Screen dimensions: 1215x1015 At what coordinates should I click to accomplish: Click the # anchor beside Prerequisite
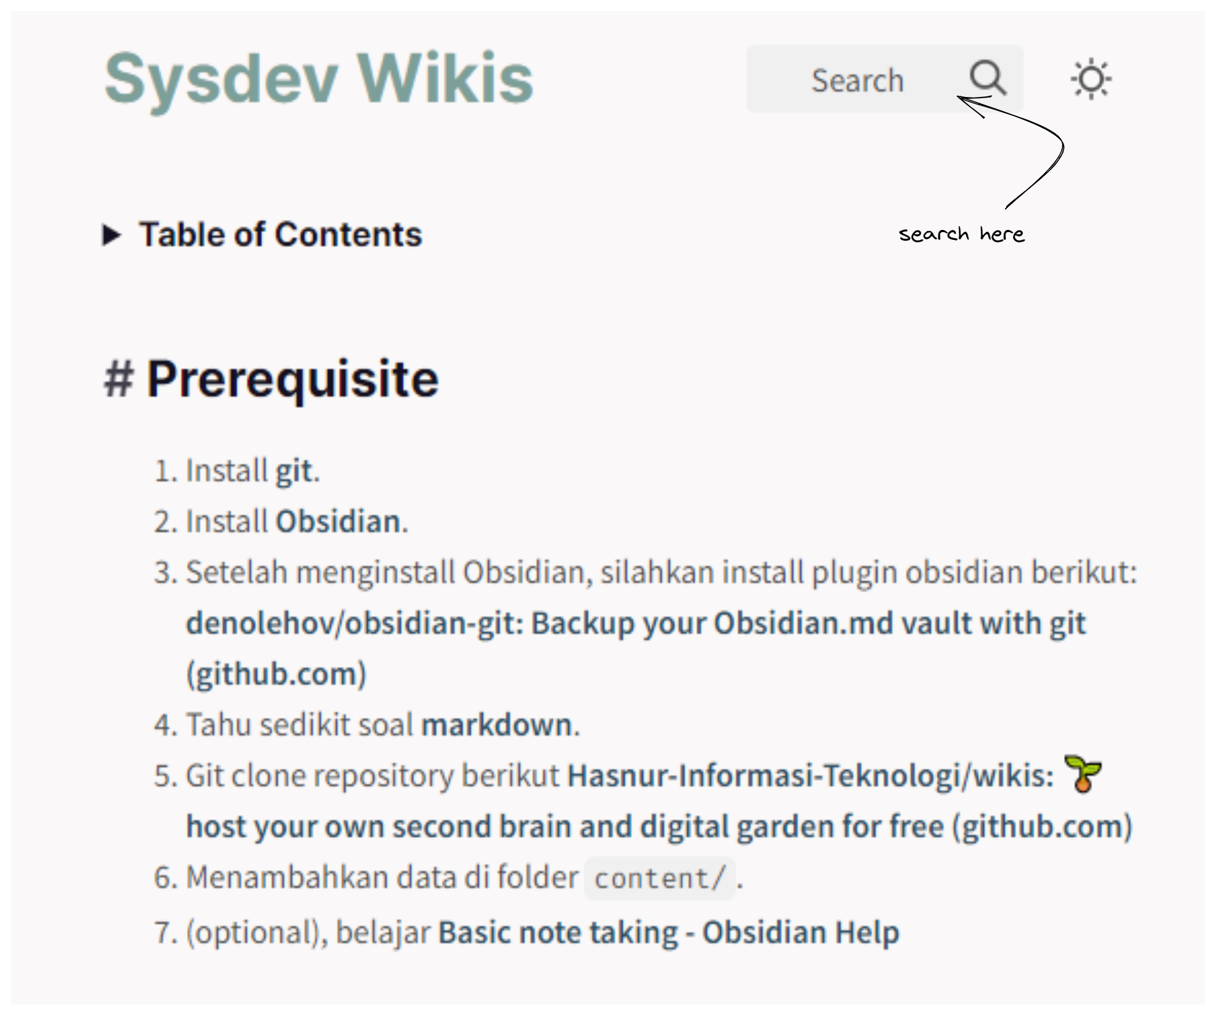[x=119, y=380]
